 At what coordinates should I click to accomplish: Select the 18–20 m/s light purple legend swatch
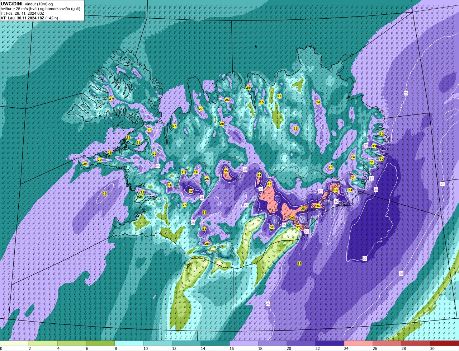tap(273, 343)
